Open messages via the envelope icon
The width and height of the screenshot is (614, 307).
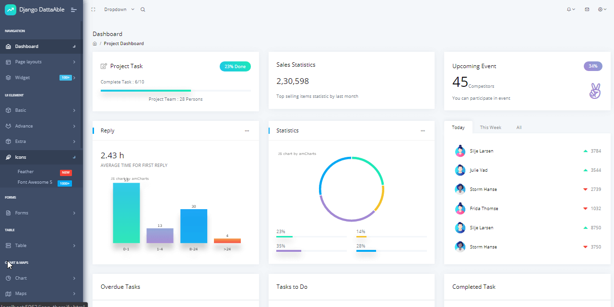587,9
